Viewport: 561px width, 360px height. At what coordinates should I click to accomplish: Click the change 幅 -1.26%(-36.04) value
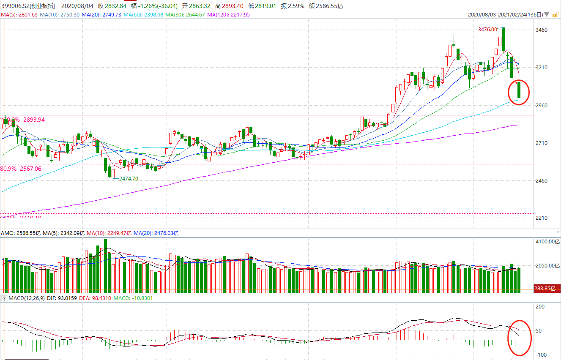[154, 5]
